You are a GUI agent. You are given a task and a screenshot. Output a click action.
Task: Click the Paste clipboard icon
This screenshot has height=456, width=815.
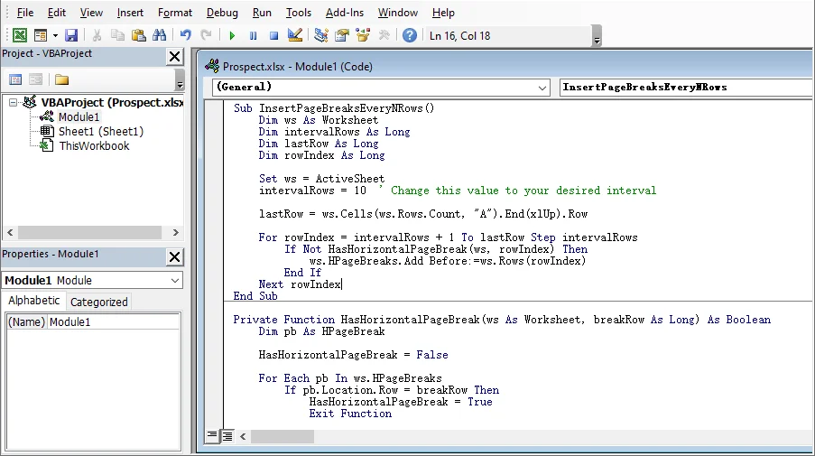[138, 35]
